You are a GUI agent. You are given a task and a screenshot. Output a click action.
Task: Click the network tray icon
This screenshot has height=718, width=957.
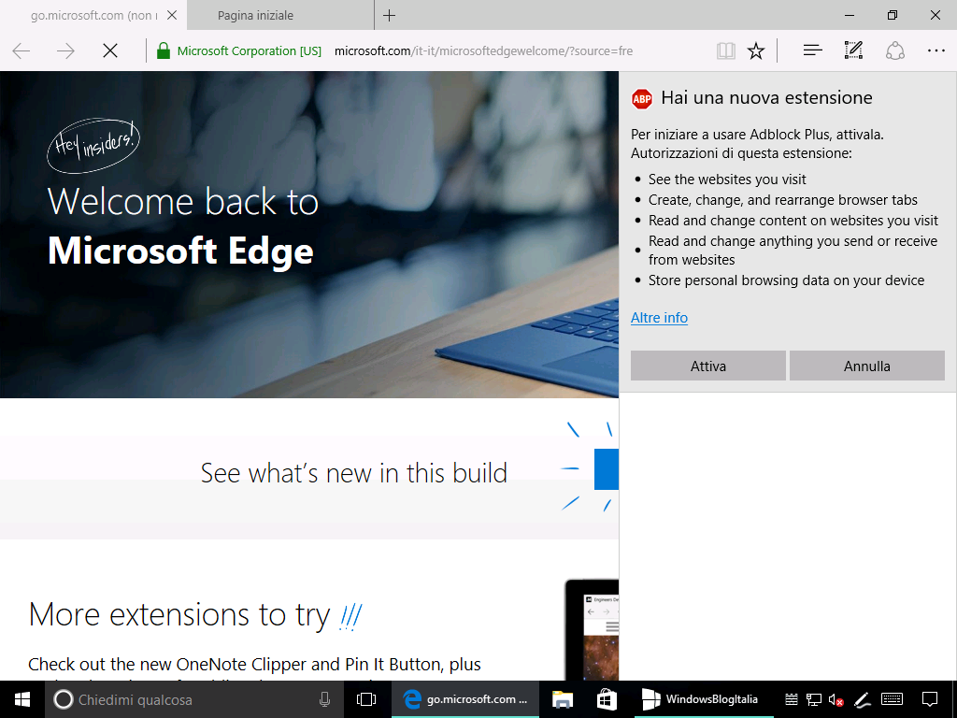tap(814, 699)
